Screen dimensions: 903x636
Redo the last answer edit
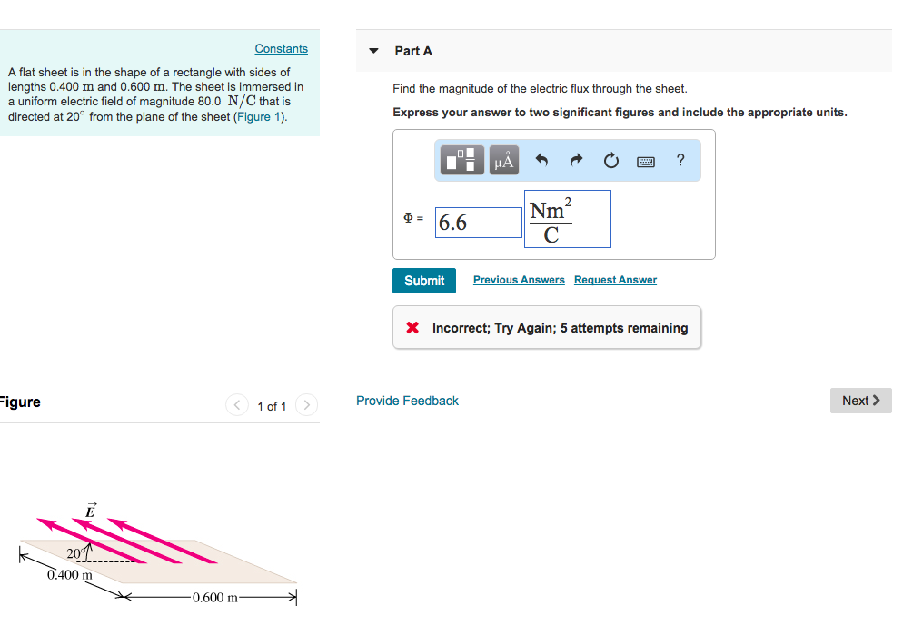[x=575, y=160]
